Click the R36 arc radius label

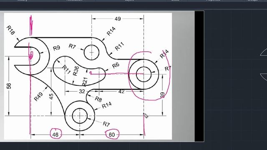[x=76, y=71]
